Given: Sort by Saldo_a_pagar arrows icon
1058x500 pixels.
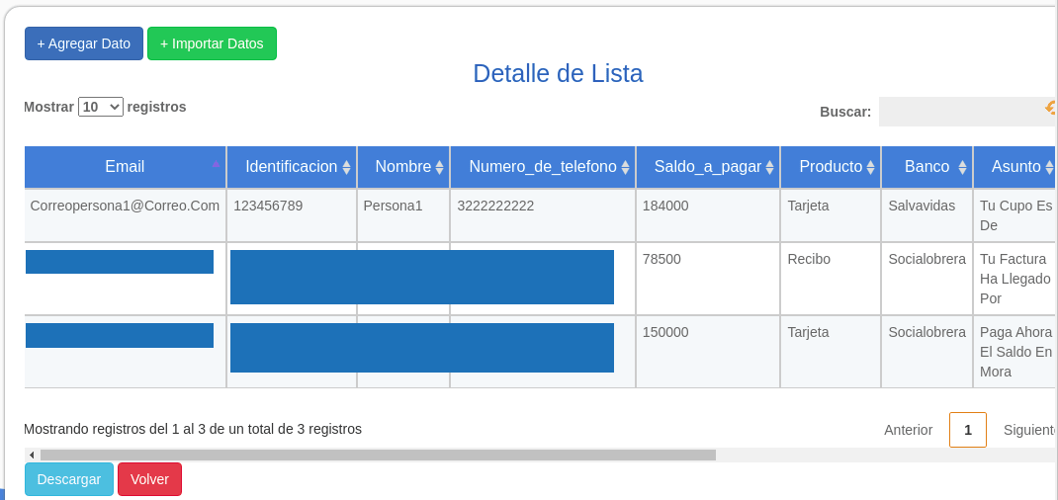Looking at the screenshot, I should pos(770,167).
